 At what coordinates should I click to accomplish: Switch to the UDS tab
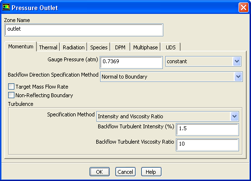(171, 47)
